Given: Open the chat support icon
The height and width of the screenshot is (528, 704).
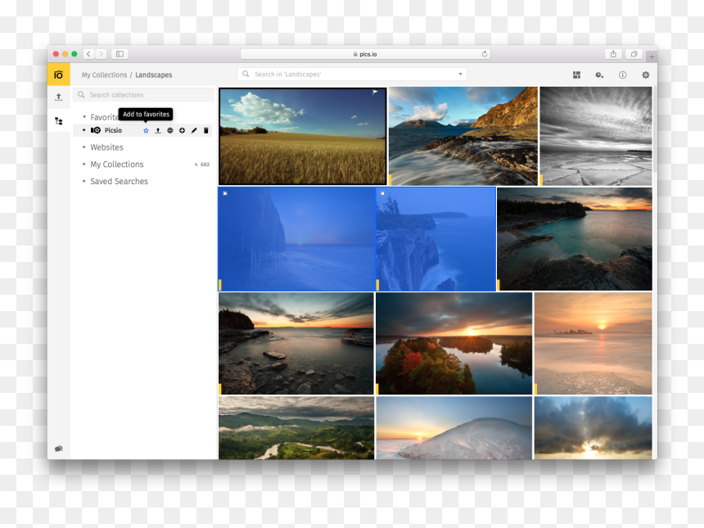Looking at the screenshot, I should pyautogui.click(x=58, y=449).
